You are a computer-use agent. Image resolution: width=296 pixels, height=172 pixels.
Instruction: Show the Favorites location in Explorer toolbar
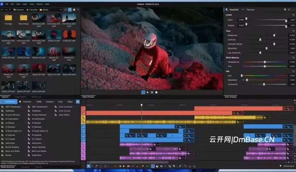coord(32,10)
